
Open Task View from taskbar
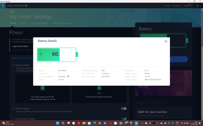pyautogui.click(x=68, y=123)
